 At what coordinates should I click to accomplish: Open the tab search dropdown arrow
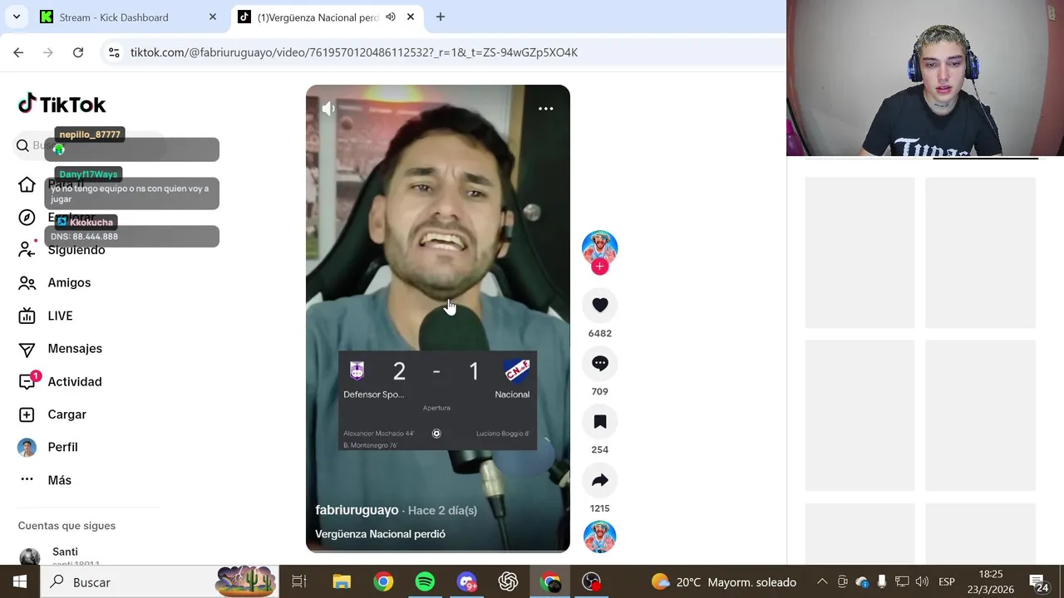point(16,17)
